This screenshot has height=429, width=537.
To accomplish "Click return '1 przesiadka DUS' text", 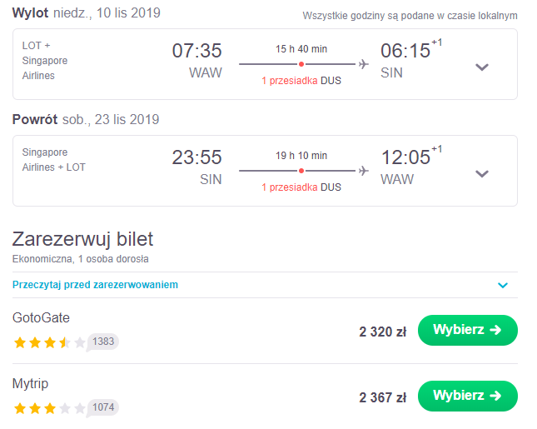I will click(x=301, y=187).
